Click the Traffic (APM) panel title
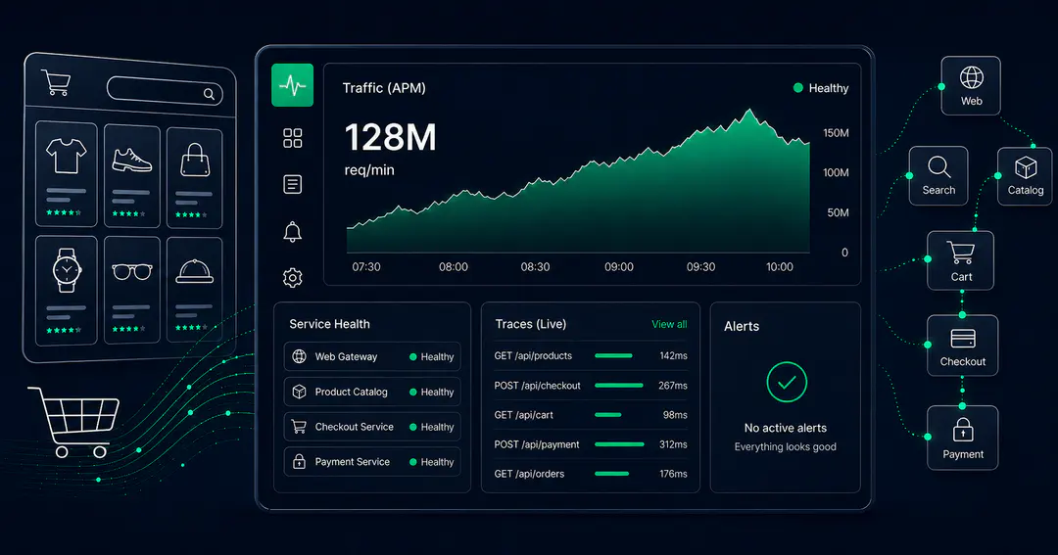Viewport: 1058px width, 555px height. [384, 88]
